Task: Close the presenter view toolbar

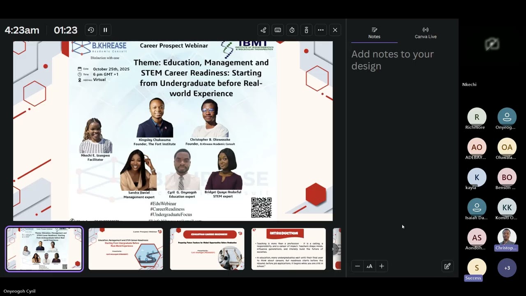Action: click(x=335, y=30)
